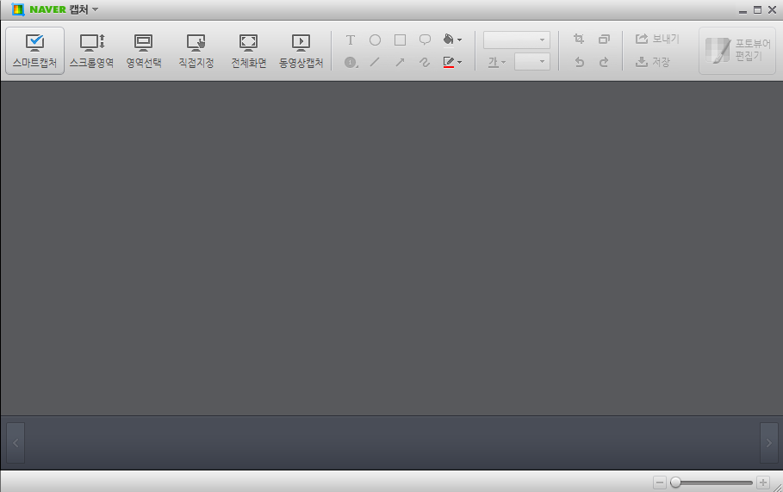Activate the 직접지정 manual capture

pos(196,51)
